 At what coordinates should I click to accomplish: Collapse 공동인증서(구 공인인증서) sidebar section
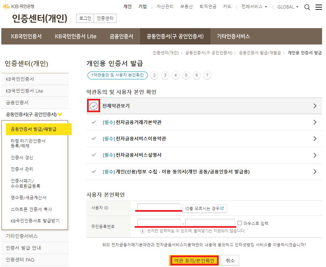(x=34, y=114)
